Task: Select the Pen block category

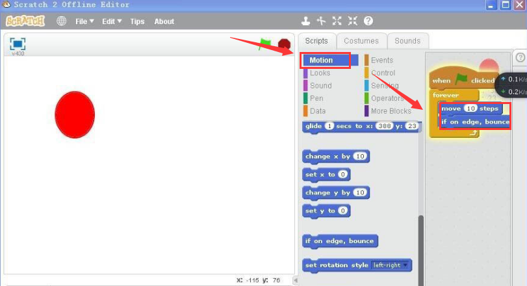Action: point(313,98)
